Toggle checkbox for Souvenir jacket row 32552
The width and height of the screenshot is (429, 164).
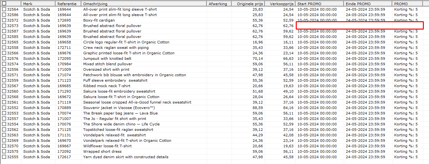pos(4,108)
